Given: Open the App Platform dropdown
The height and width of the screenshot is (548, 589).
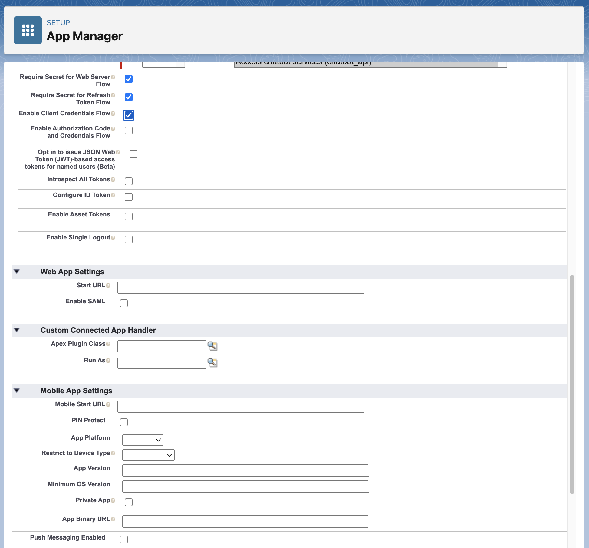Looking at the screenshot, I should point(143,440).
